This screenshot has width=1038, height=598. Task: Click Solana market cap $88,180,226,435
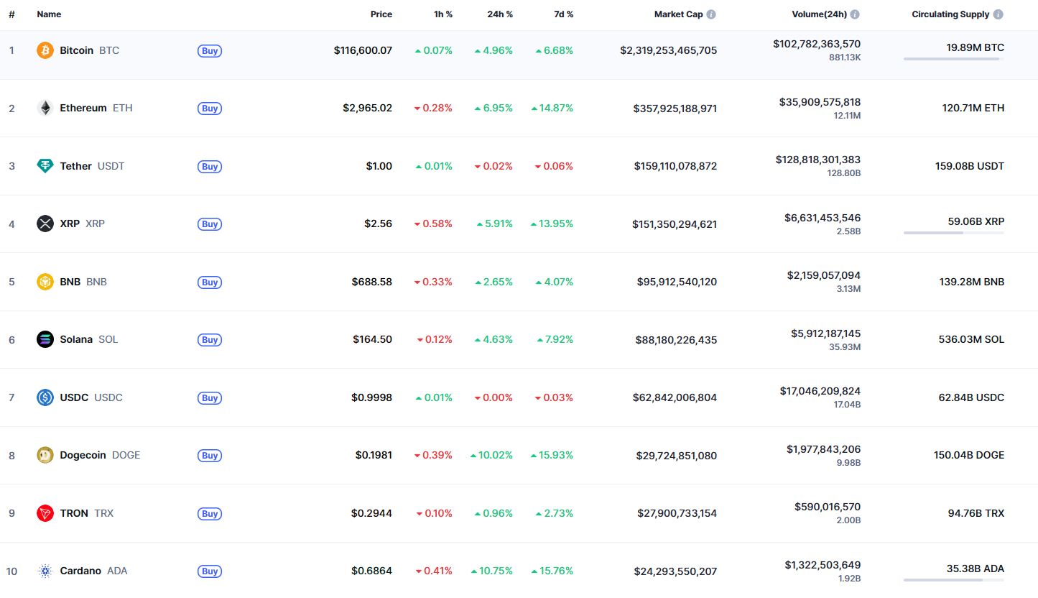pos(677,340)
